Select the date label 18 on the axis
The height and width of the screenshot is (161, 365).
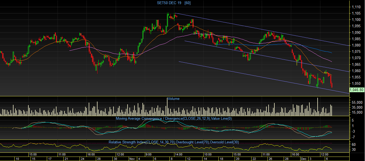tap(222, 159)
